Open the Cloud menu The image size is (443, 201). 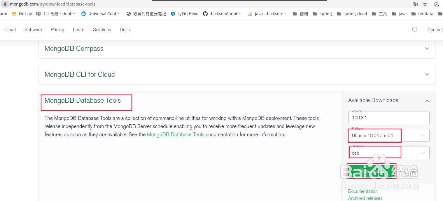tap(10, 29)
